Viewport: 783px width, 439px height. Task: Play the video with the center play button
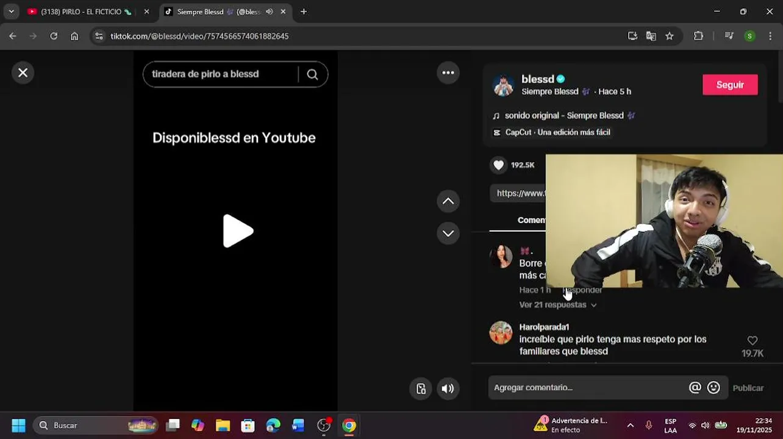(238, 231)
